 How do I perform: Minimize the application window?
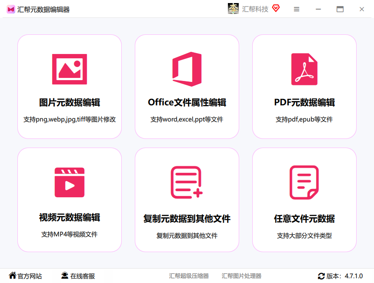click(318, 9)
